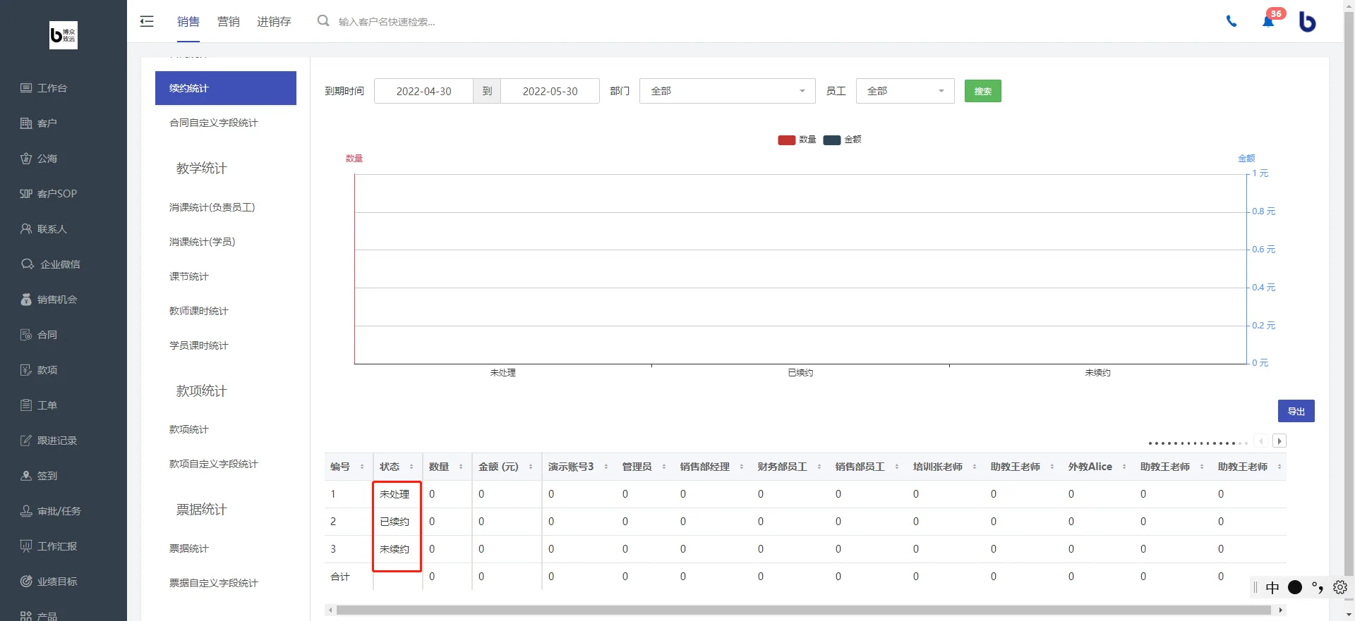
Task: Toggle the 数量 legend series
Action: coord(797,140)
